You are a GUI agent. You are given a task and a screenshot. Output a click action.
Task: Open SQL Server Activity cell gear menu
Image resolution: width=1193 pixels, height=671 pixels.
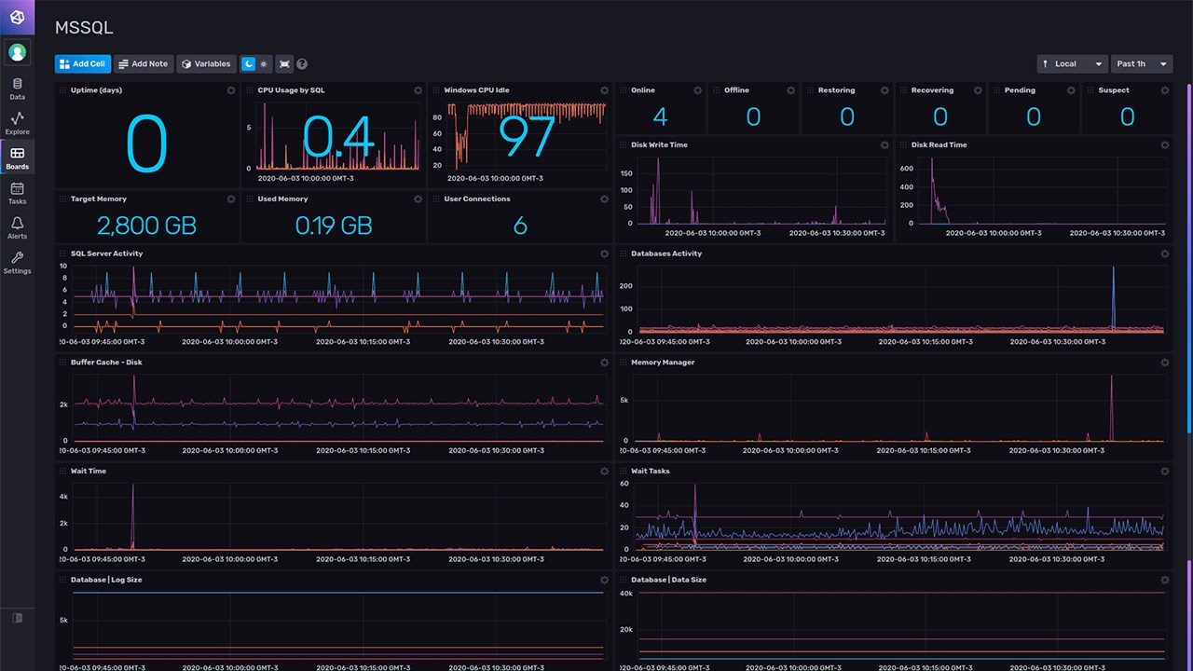(604, 253)
